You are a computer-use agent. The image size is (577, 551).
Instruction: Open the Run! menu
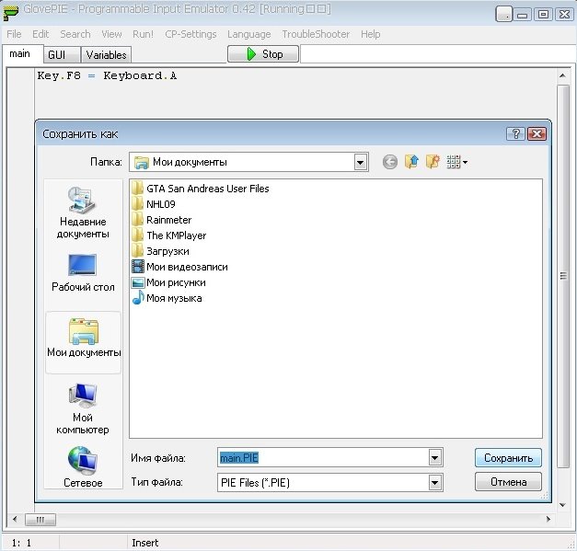tap(143, 34)
